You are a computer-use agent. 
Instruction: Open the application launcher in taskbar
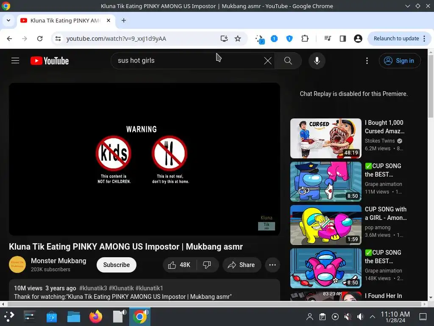click(9, 316)
